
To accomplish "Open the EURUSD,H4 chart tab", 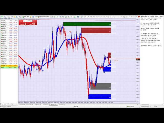I will [22, 105].
